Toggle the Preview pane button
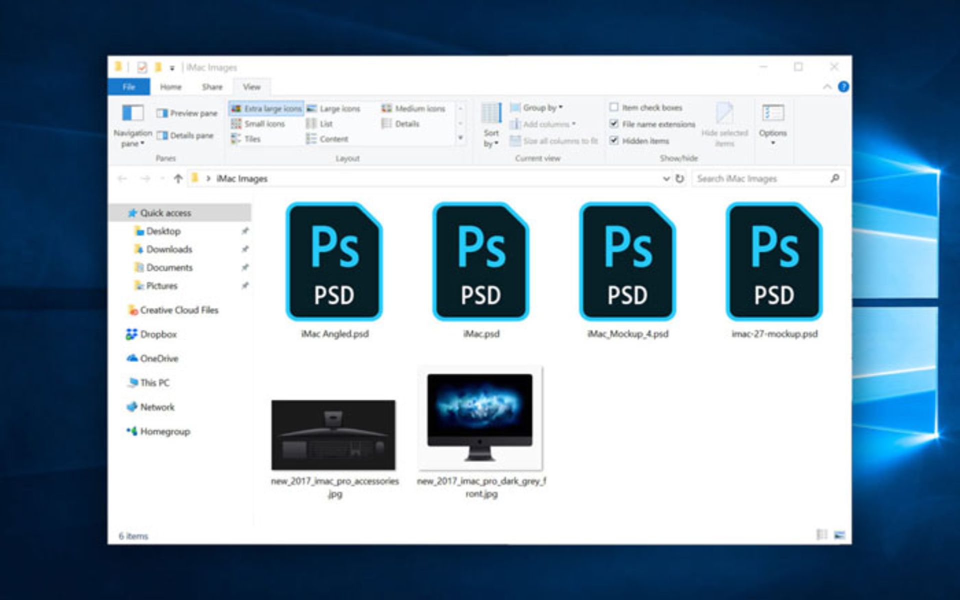The height and width of the screenshot is (600, 960). coord(187,113)
